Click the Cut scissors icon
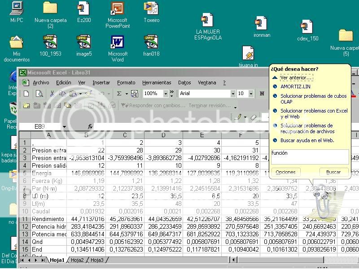The height and width of the screenshot is (269, 359). pos(53,94)
